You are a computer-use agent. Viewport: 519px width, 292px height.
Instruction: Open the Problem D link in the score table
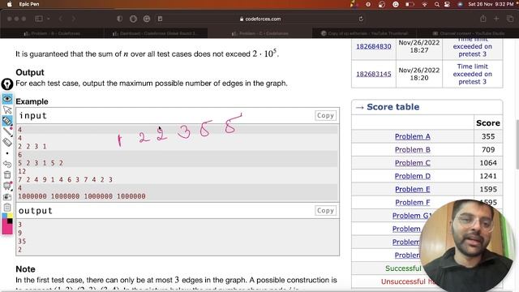(x=413, y=176)
